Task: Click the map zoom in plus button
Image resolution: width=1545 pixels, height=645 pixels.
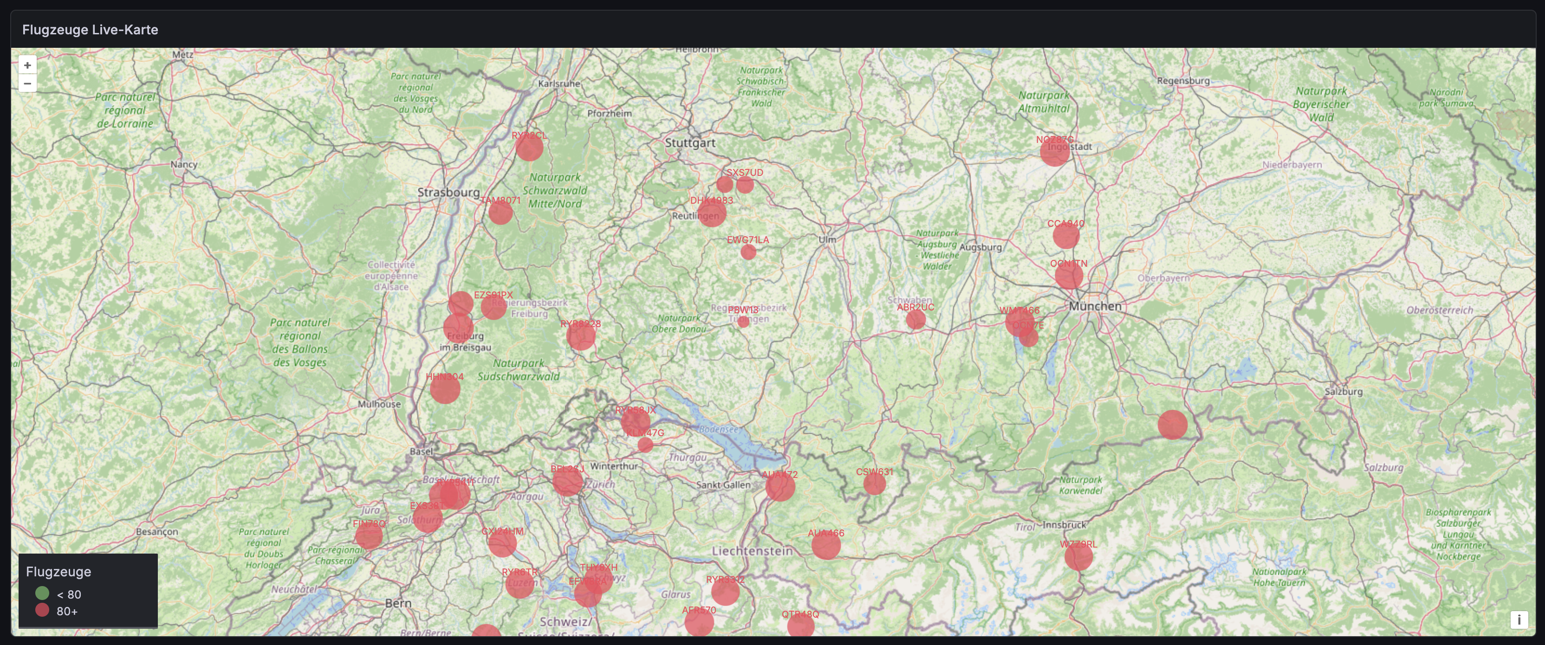Action: pos(27,65)
